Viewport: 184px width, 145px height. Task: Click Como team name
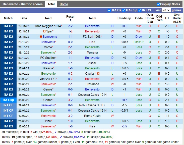tap(48, 47)
